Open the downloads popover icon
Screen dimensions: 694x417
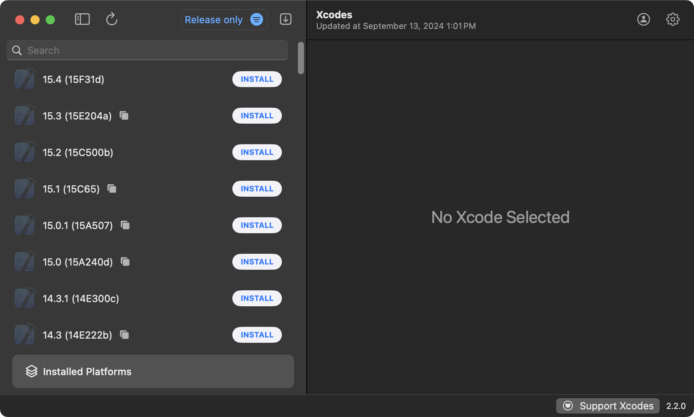(x=286, y=19)
